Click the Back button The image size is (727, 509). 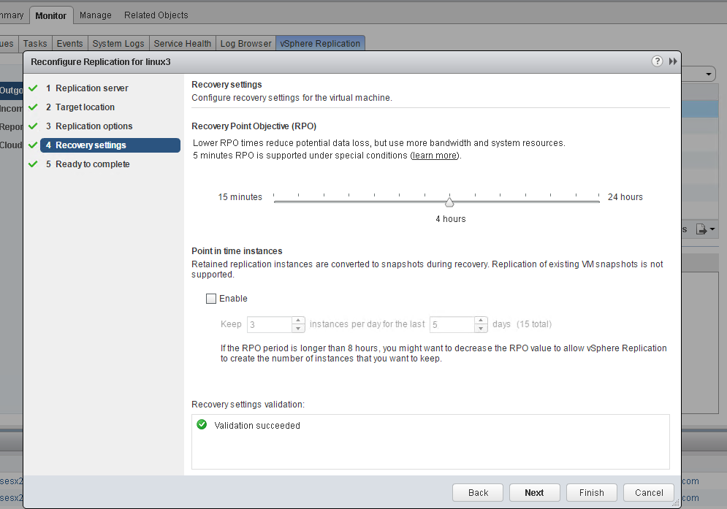[478, 493]
